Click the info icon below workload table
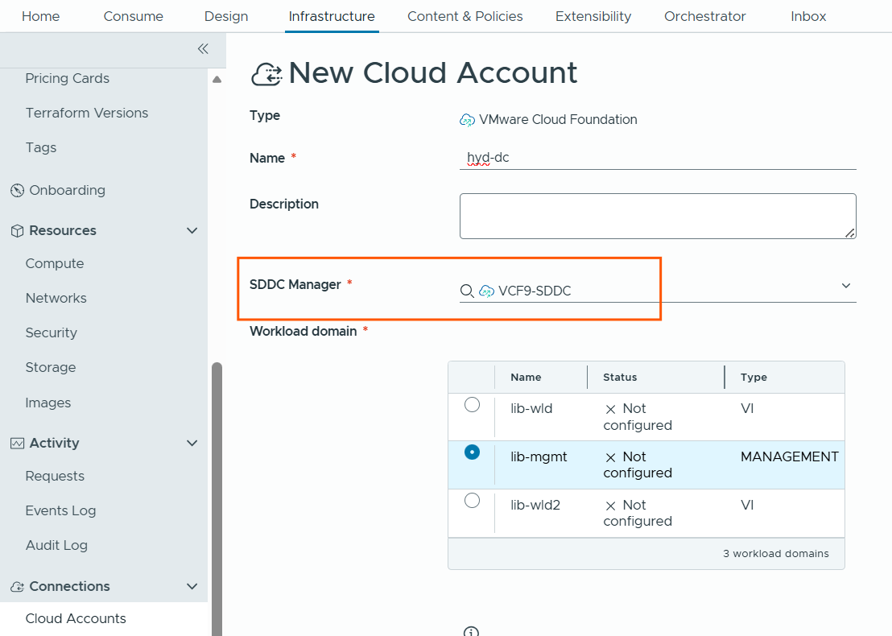892x636 pixels. pyautogui.click(x=472, y=631)
